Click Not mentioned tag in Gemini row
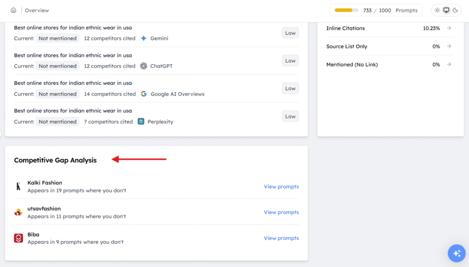This screenshot has width=469, height=267. point(57,38)
